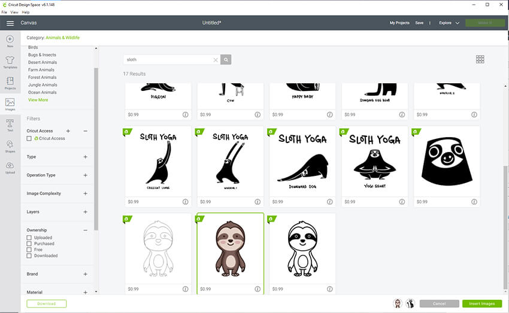Collapse the Cricut Access filter with minus
This screenshot has width=509, height=313.
click(86, 131)
